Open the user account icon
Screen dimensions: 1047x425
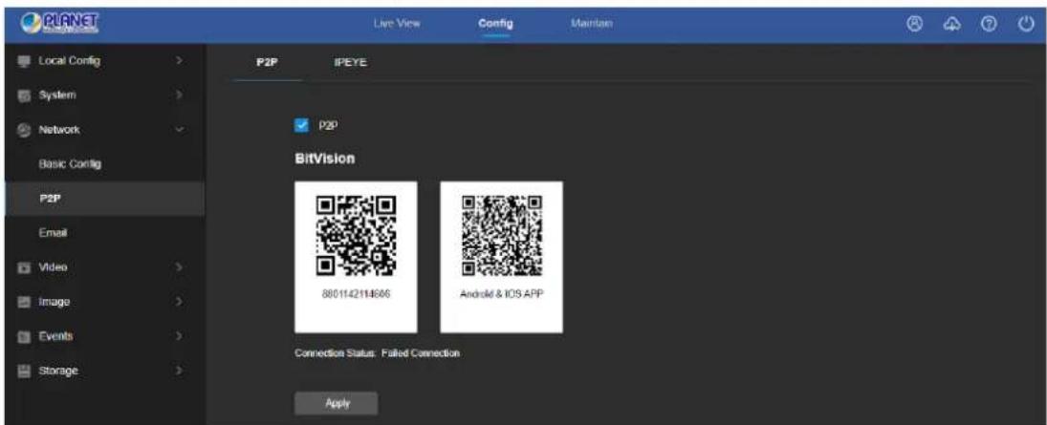pos(915,23)
